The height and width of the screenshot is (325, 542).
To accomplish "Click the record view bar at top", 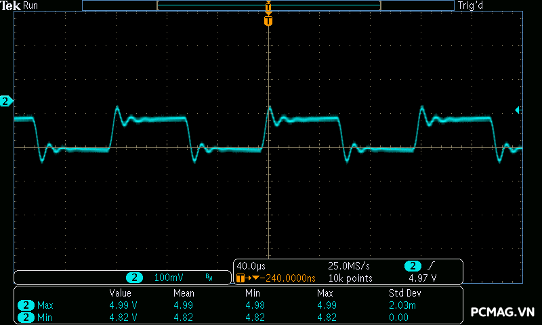I will pyautogui.click(x=268, y=5).
